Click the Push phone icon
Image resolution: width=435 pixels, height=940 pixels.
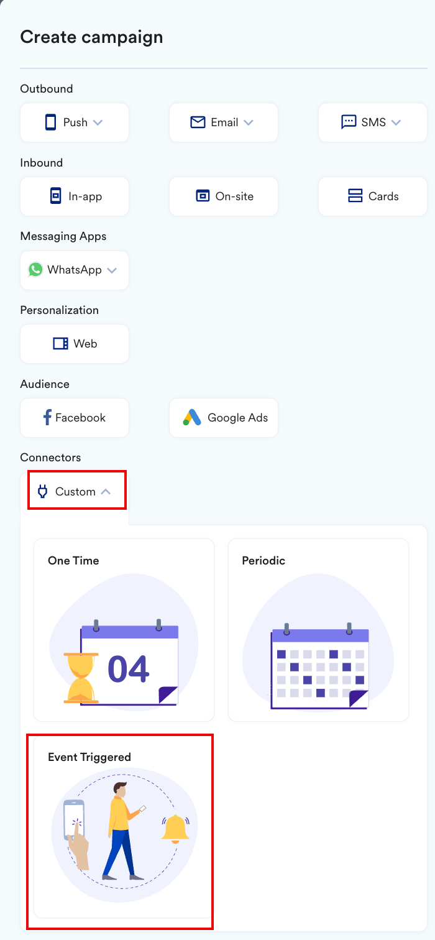click(51, 122)
